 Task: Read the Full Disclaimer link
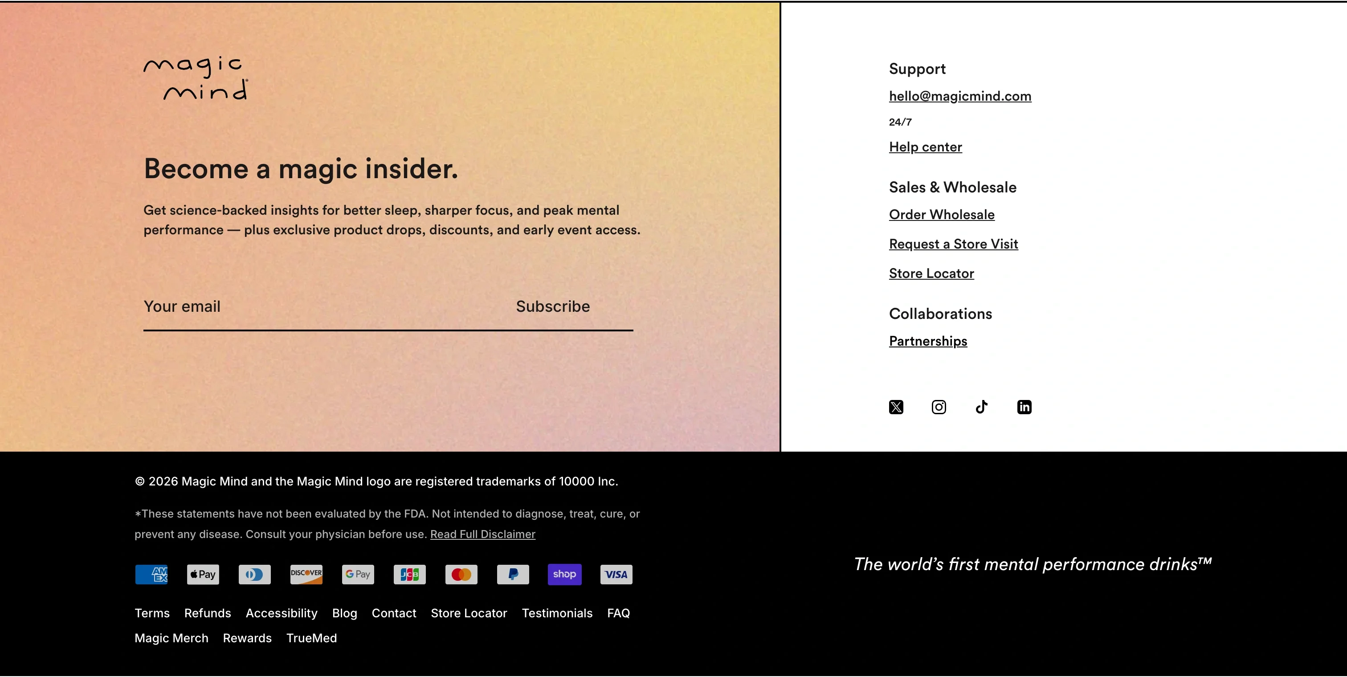pyautogui.click(x=482, y=534)
